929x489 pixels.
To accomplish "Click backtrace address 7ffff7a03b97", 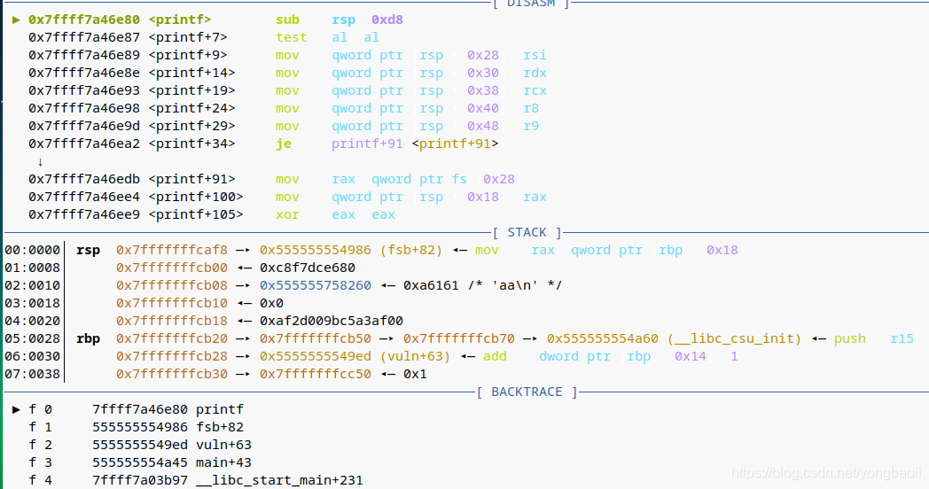I will [140, 481].
